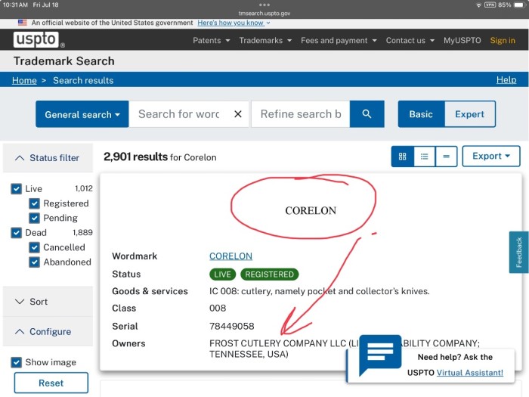Click the goods text IC 008: cutlery

click(x=319, y=291)
